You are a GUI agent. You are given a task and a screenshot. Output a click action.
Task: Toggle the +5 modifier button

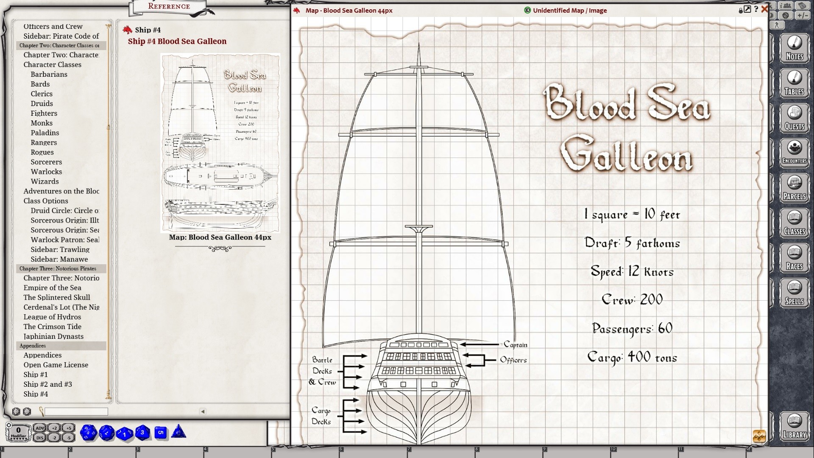(69, 428)
